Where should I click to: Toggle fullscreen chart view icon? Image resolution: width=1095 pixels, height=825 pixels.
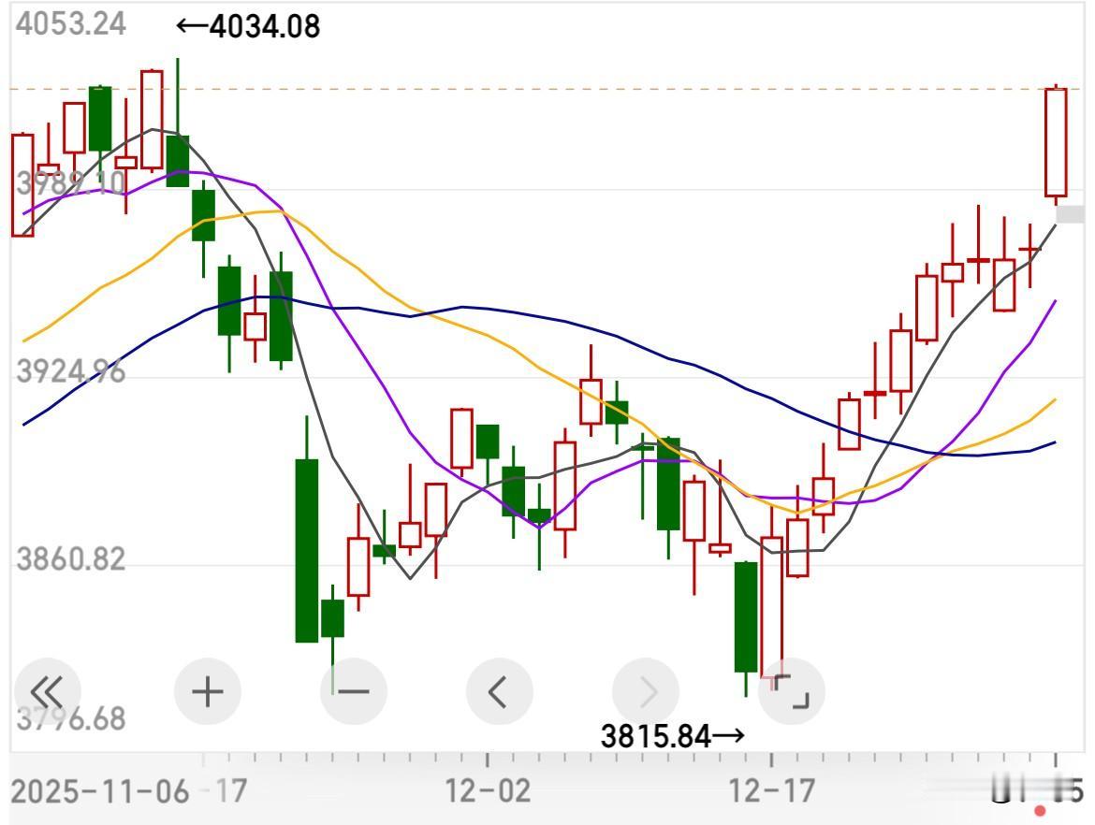[792, 691]
